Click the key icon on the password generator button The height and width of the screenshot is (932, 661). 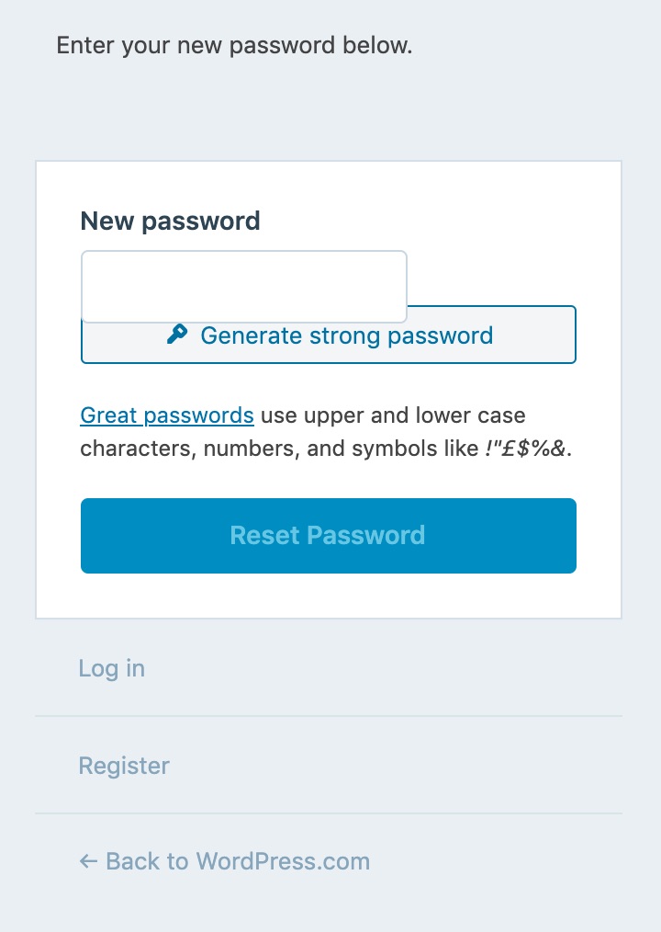180,335
